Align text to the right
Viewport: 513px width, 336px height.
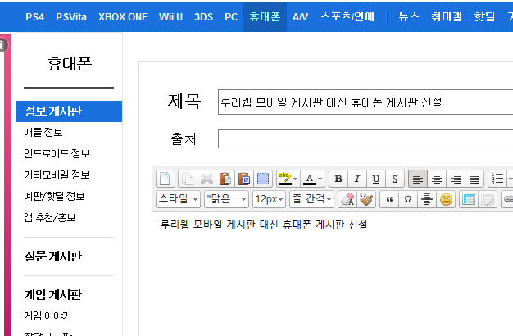pyautogui.click(x=456, y=179)
